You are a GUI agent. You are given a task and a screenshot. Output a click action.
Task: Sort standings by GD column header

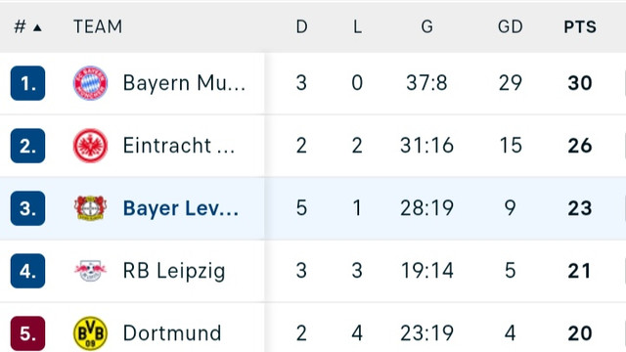(511, 27)
